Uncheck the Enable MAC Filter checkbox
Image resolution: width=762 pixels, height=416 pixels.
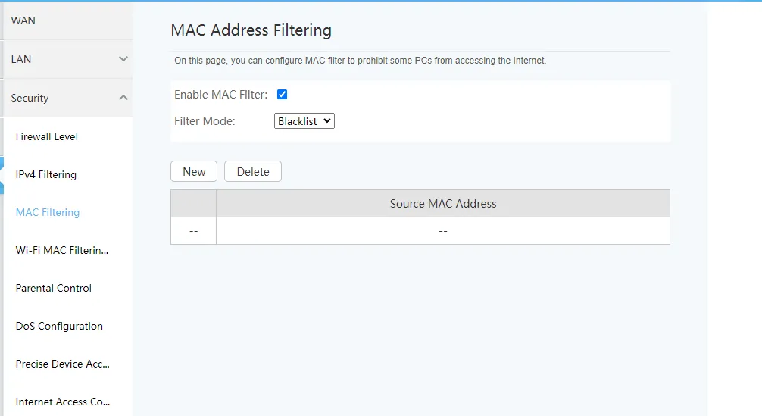coord(282,94)
